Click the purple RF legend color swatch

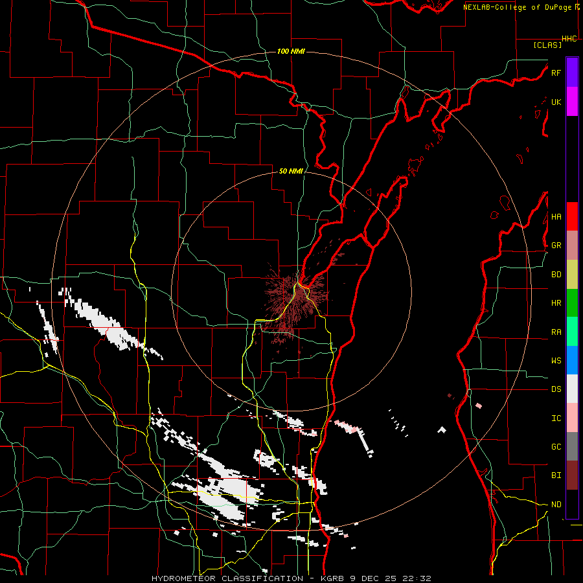tap(572, 73)
